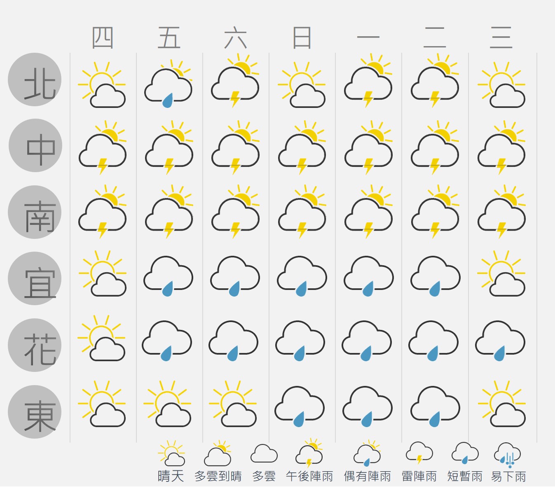The image size is (555, 493).
Task: Choose the 南 region circle
Action: [35, 212]
